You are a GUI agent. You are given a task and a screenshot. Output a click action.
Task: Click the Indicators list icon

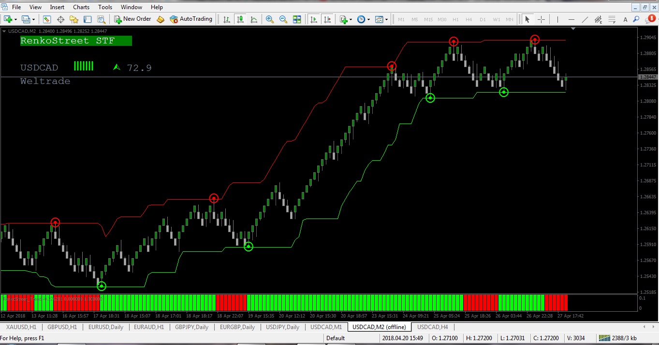(344, 19)
